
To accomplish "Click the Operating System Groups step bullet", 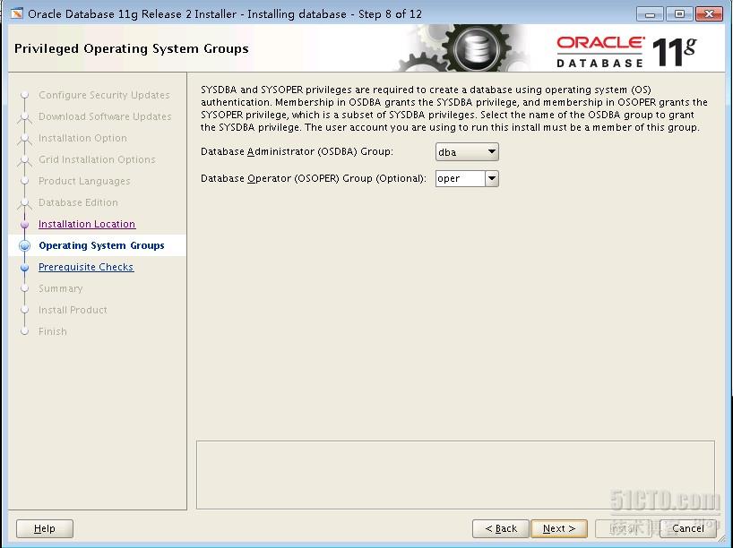I will point(25,245).
